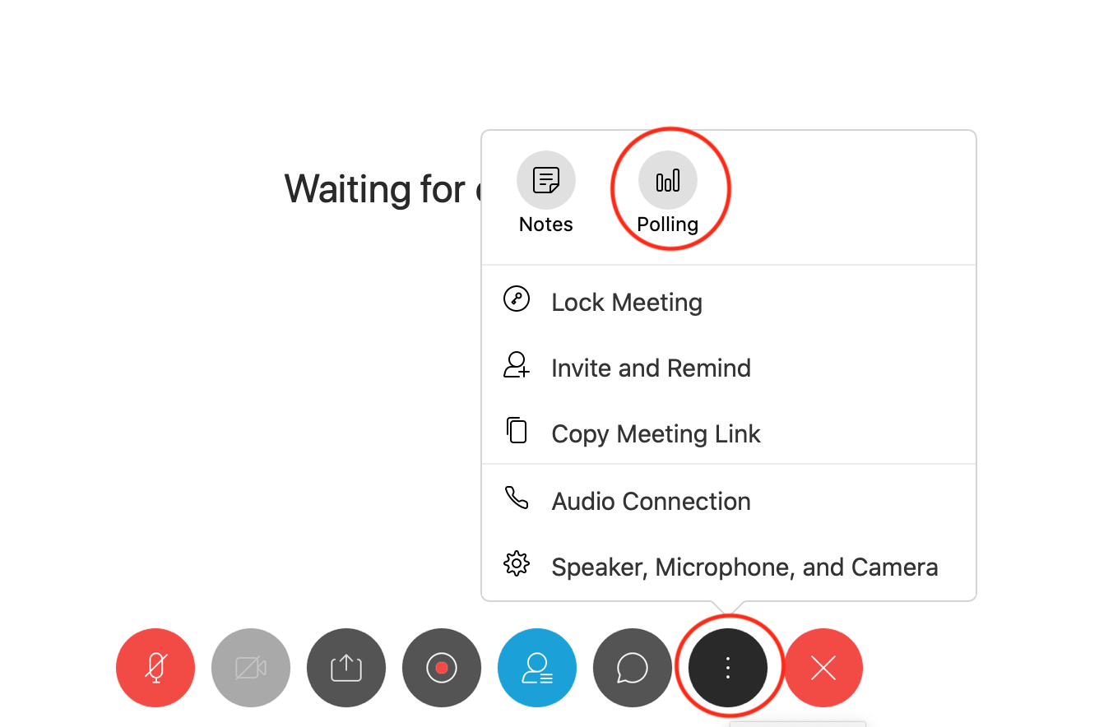
Task: Select Copy Meeting Link
Action: 656,433
